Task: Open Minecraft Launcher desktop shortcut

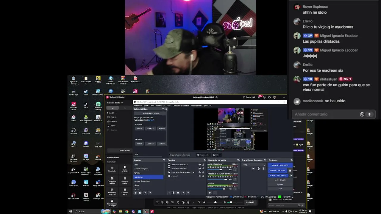Action: (x=86, y=197)
